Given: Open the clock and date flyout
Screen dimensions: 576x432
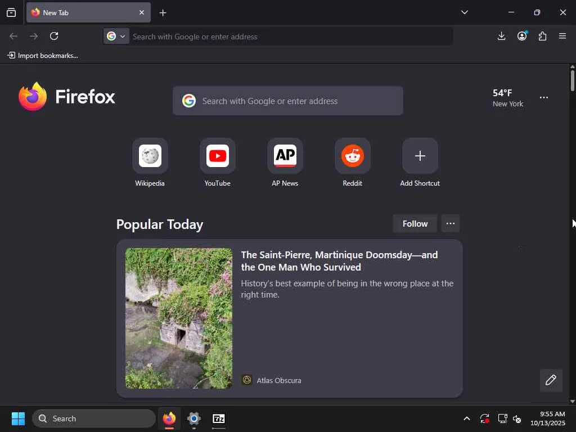Looking at the screenshot, I should (x=548, y=418).
